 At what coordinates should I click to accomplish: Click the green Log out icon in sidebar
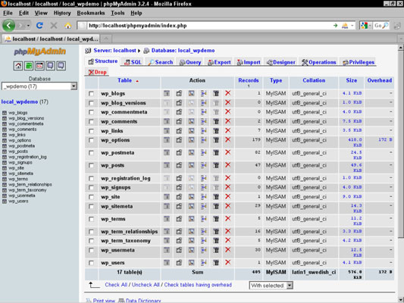[x=29, y=66]
